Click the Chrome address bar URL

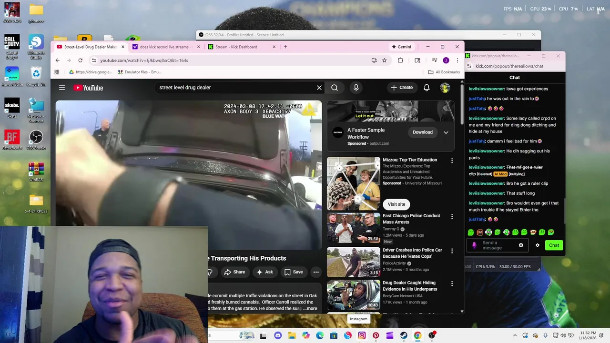pyautogui.click(x=144, y=61)
